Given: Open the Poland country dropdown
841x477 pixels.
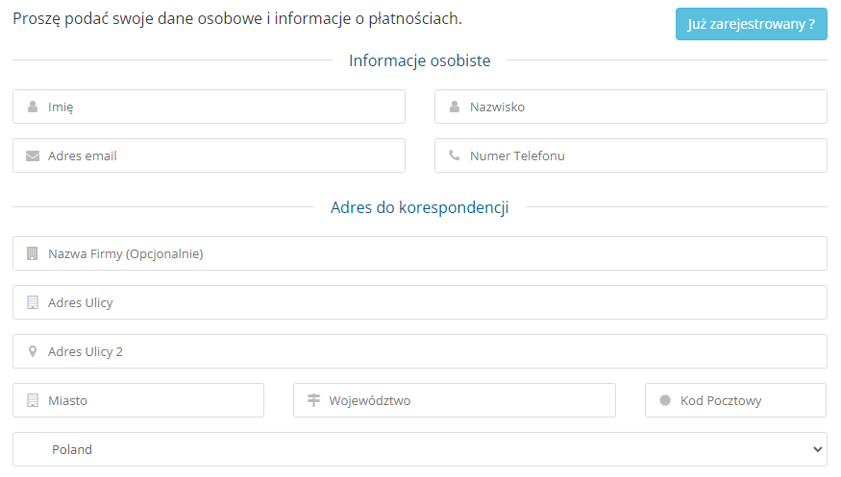Looking at the screenshot, I should point(420,449).
